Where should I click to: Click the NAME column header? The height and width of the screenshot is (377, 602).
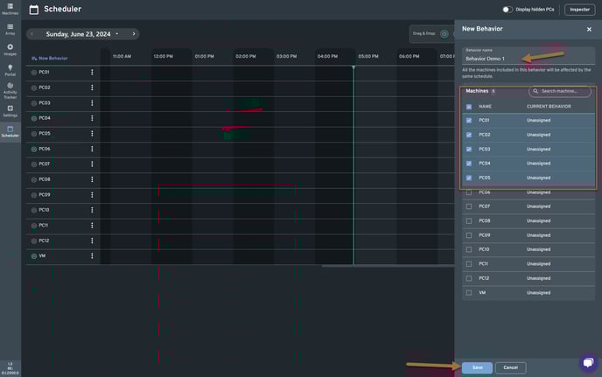pyautogui.click(x=485, y=107)
